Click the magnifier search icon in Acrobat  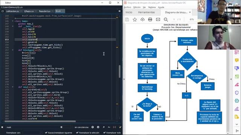tap(166, 19)
